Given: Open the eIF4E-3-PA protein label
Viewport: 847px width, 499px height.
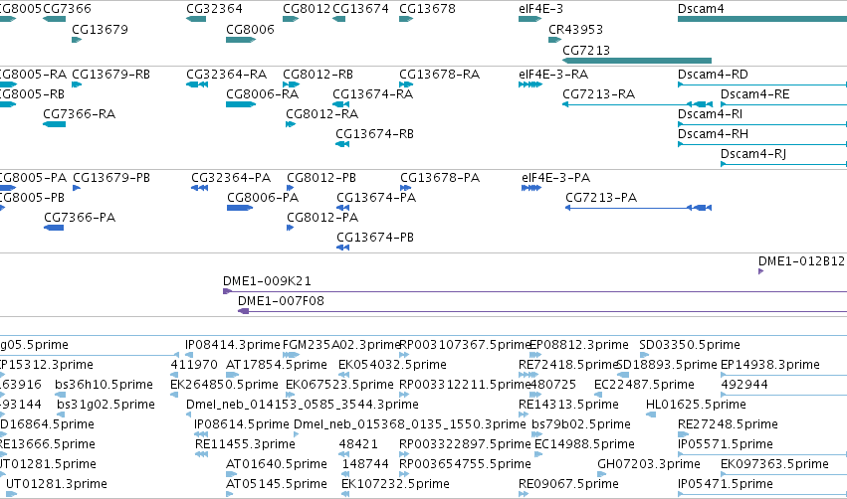Looking at the screenshot, I should click(x=555, y=178).
